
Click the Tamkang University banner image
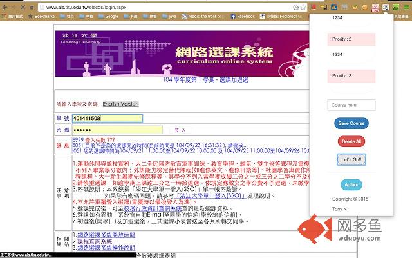click(x=182, y=54)
